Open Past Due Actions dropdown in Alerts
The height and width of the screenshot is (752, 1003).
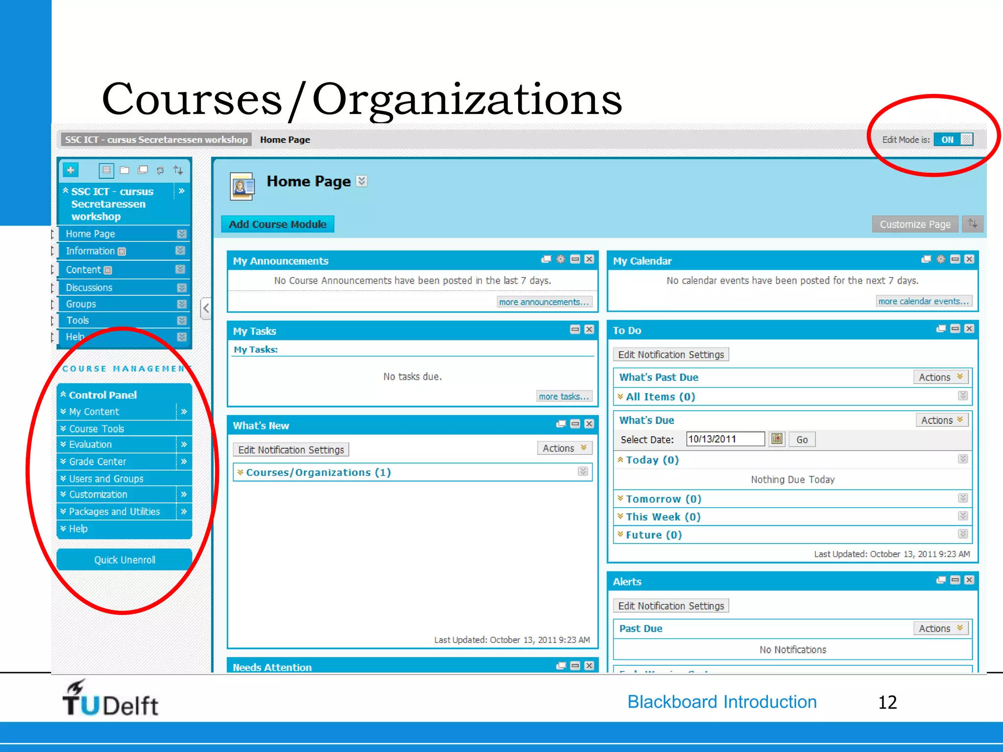pyautogui.click(x=941, y=628)
